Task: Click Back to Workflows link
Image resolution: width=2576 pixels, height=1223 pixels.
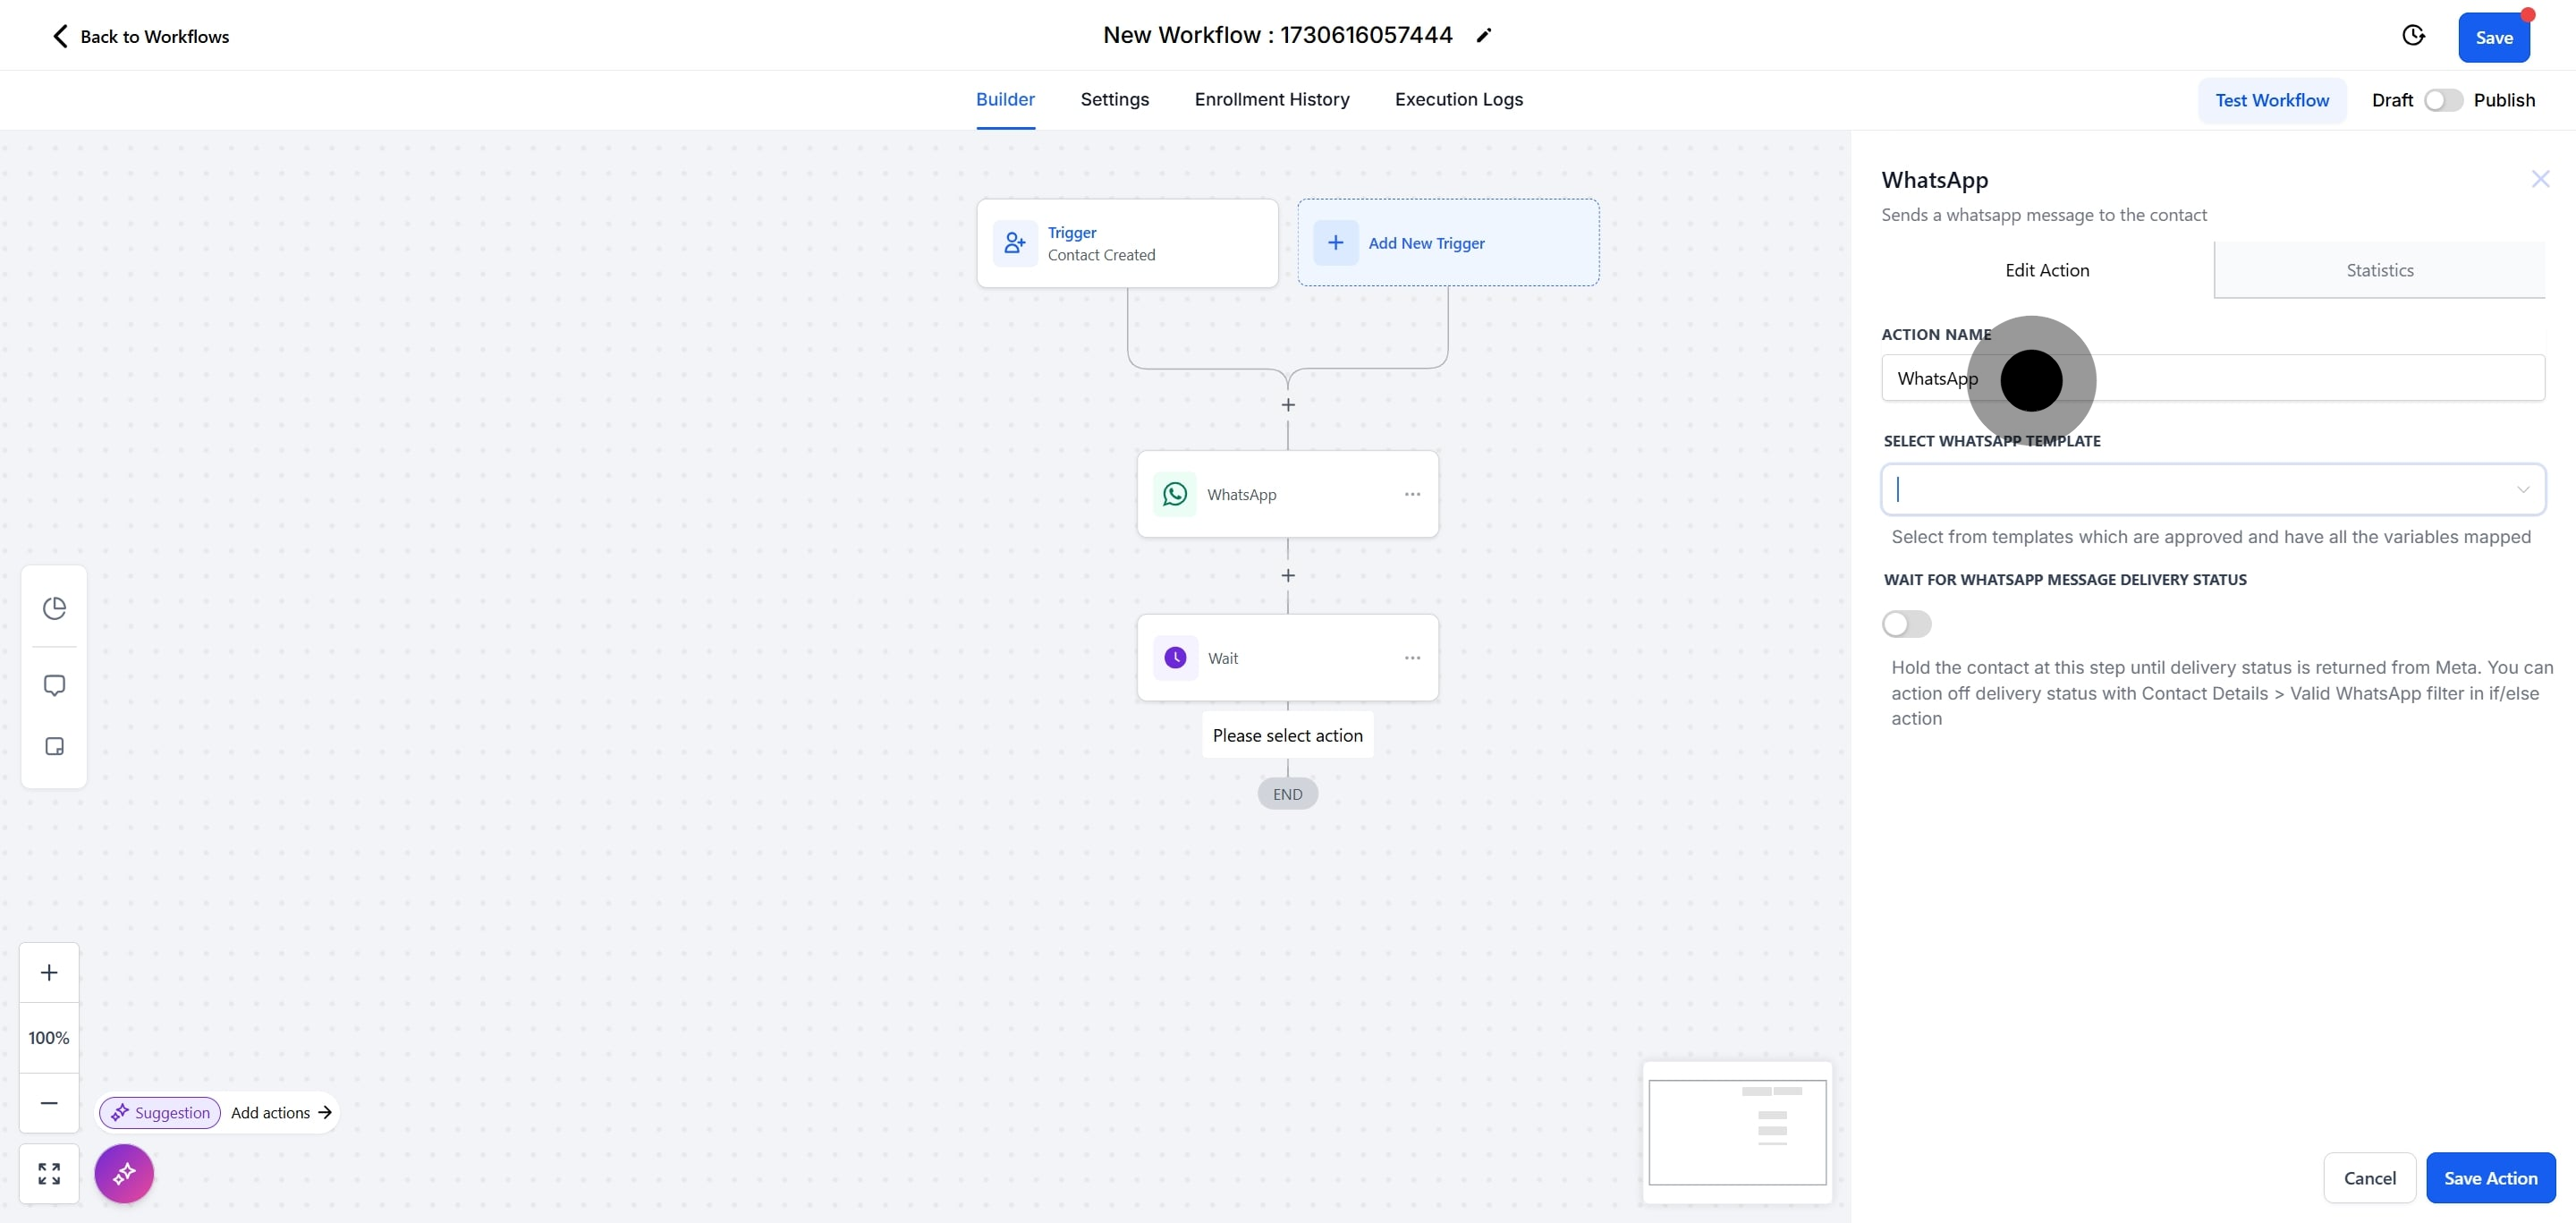Action: [x=140, y=37]
